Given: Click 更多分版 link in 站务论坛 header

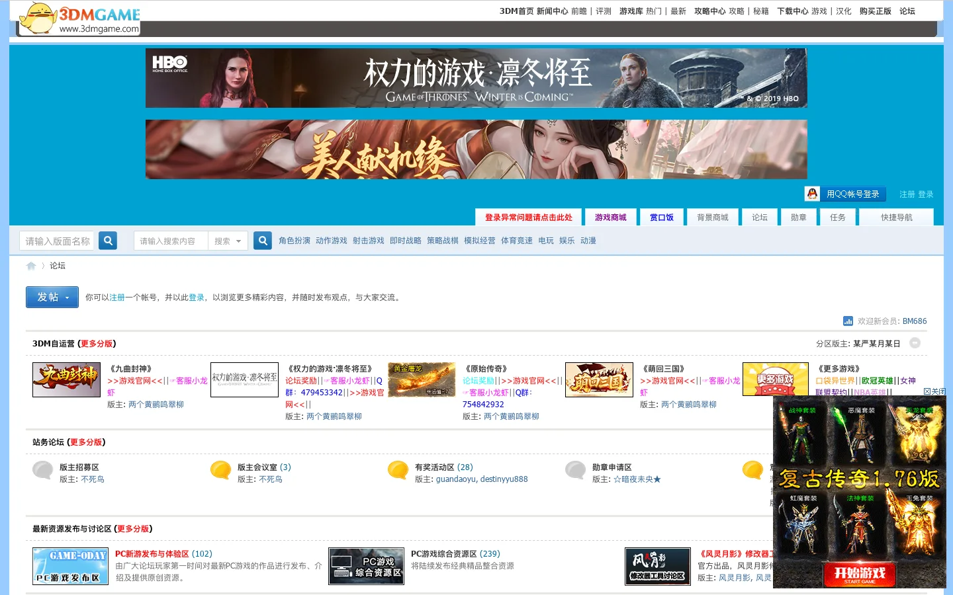Looking at the screenshot, I should pos(86,442).
